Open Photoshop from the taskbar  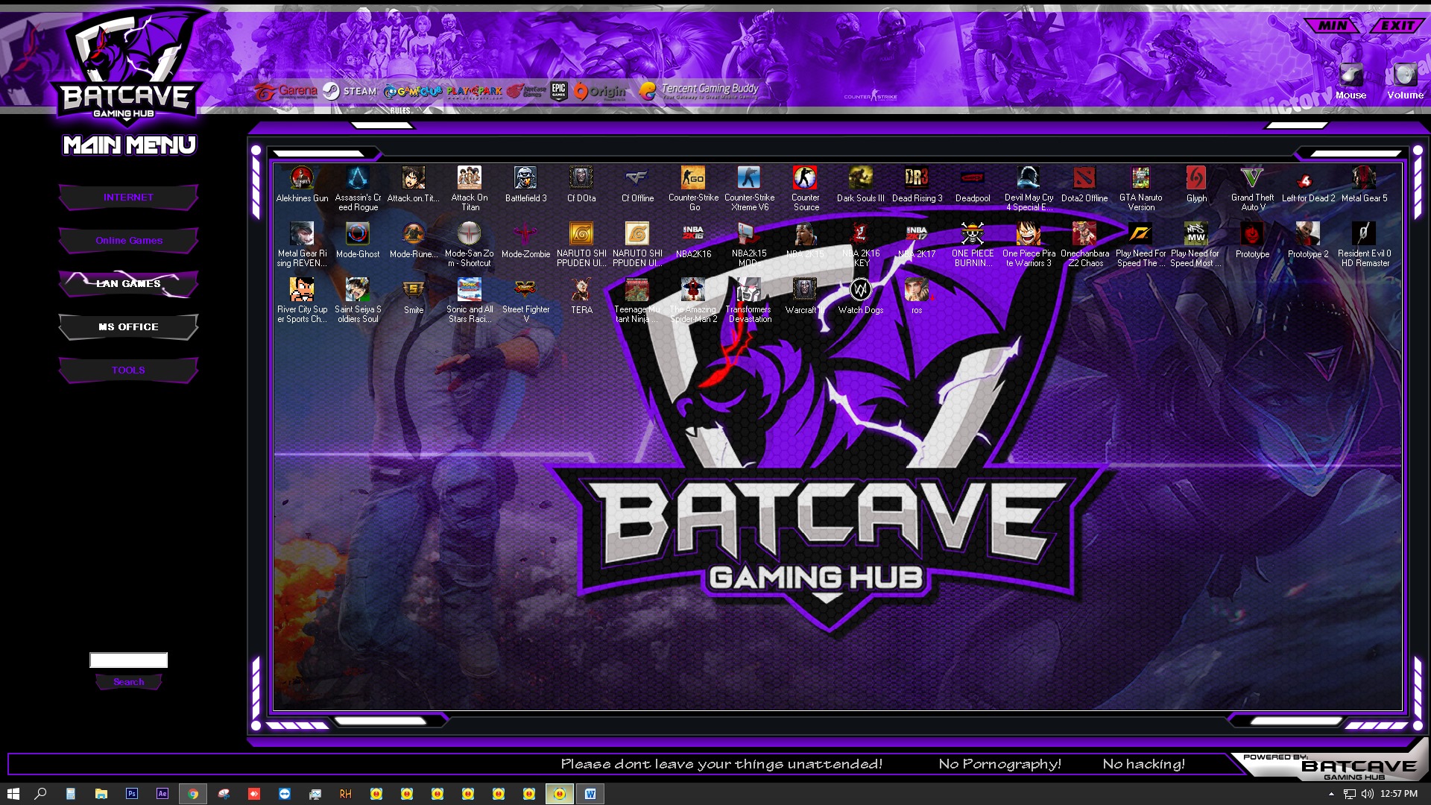tap(132, 794)
